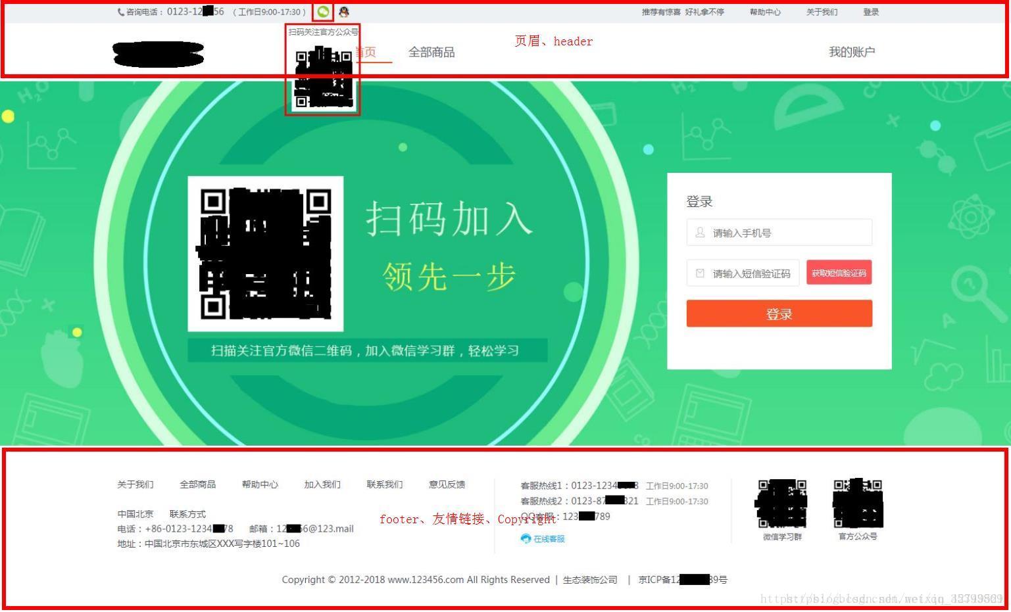Click the green WeChat icon in top bar

[323, 11]
